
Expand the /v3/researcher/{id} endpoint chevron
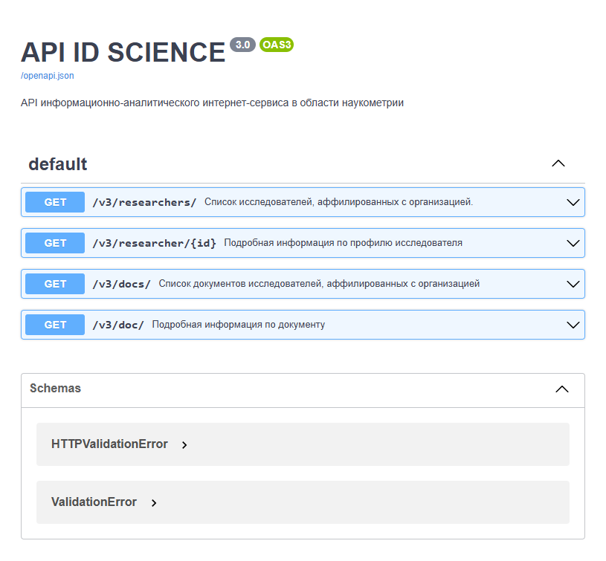click(x=573, y=242)
